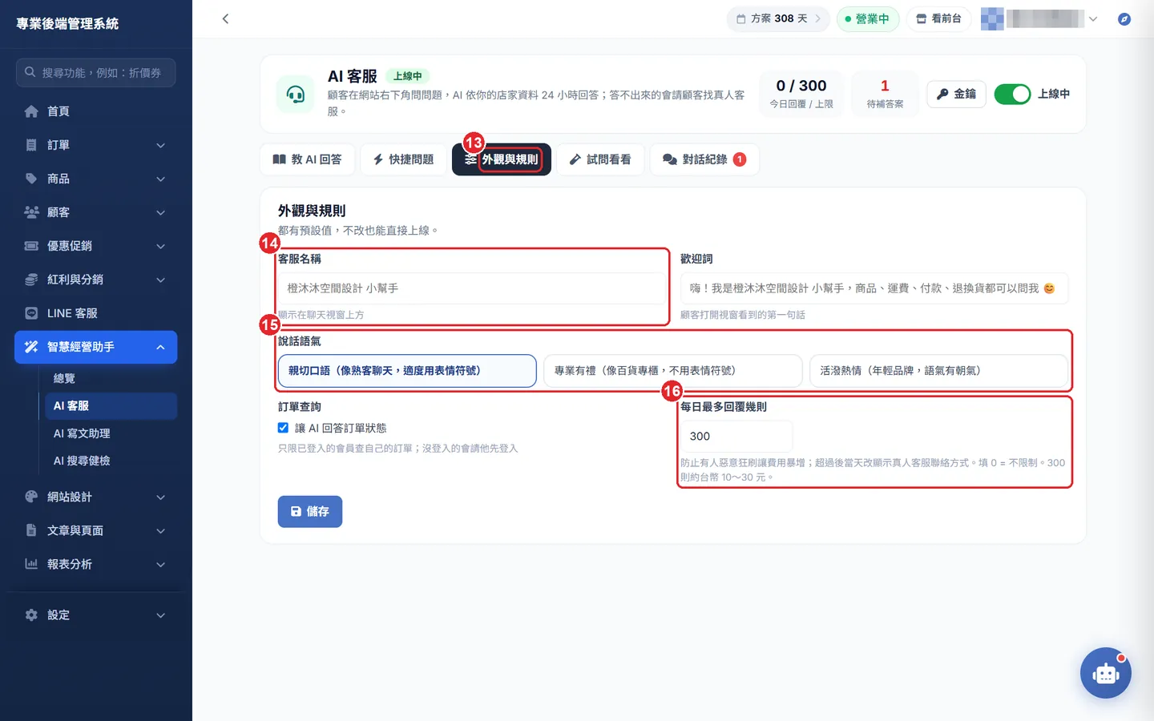Click the 紅利與分銷 coins icon in sidebar
The image size is (1154, 721).
click(x=31, y=280)
